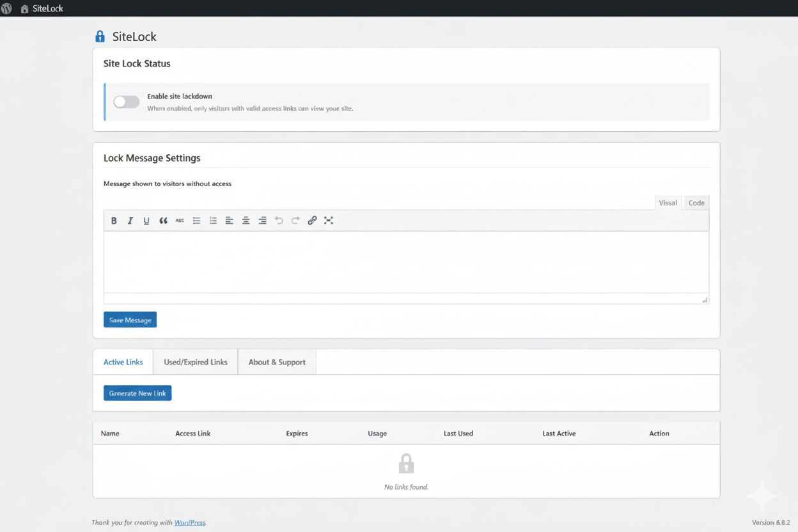The image size is (798, 532).
Task: Open the SiteLock home link in admin bar
Action: click(42, 9)
